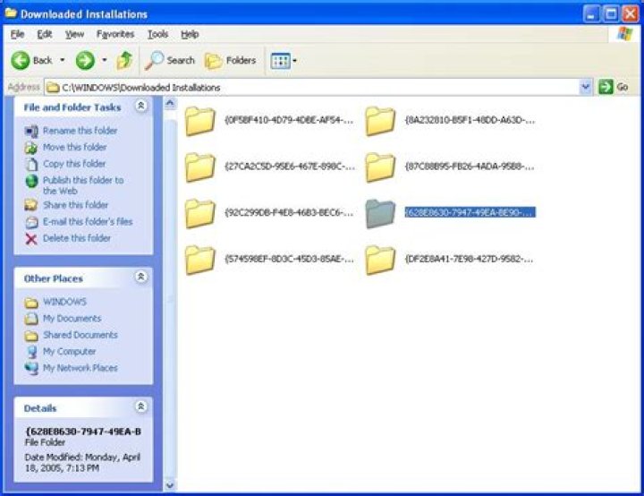The height and width of the screenshot is (496, 644).
Task: Open the File menu
Action: pyautogui.click(x=17, y=34)
